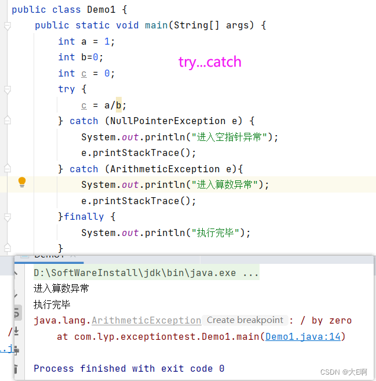Screen dimensions: 376x381
Task: Click the highlighted variable b in division
Action: tap(119, 105)
